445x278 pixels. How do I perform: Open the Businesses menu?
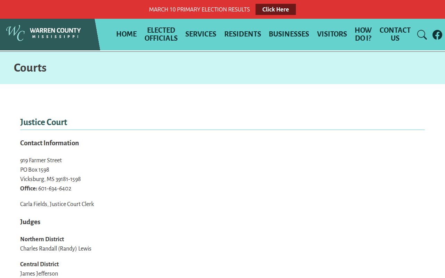pos(289,34)
